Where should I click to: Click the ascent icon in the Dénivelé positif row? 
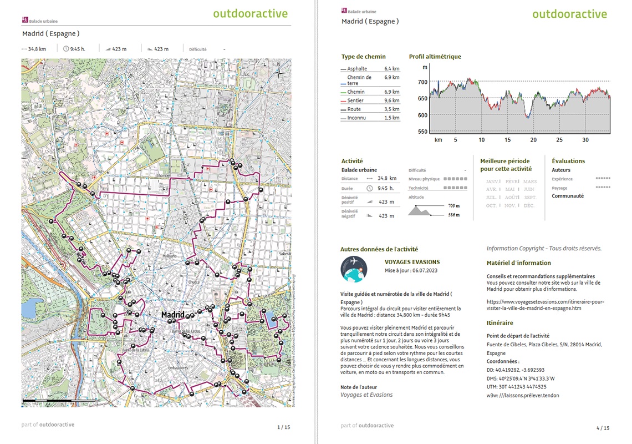click(370, 202)
